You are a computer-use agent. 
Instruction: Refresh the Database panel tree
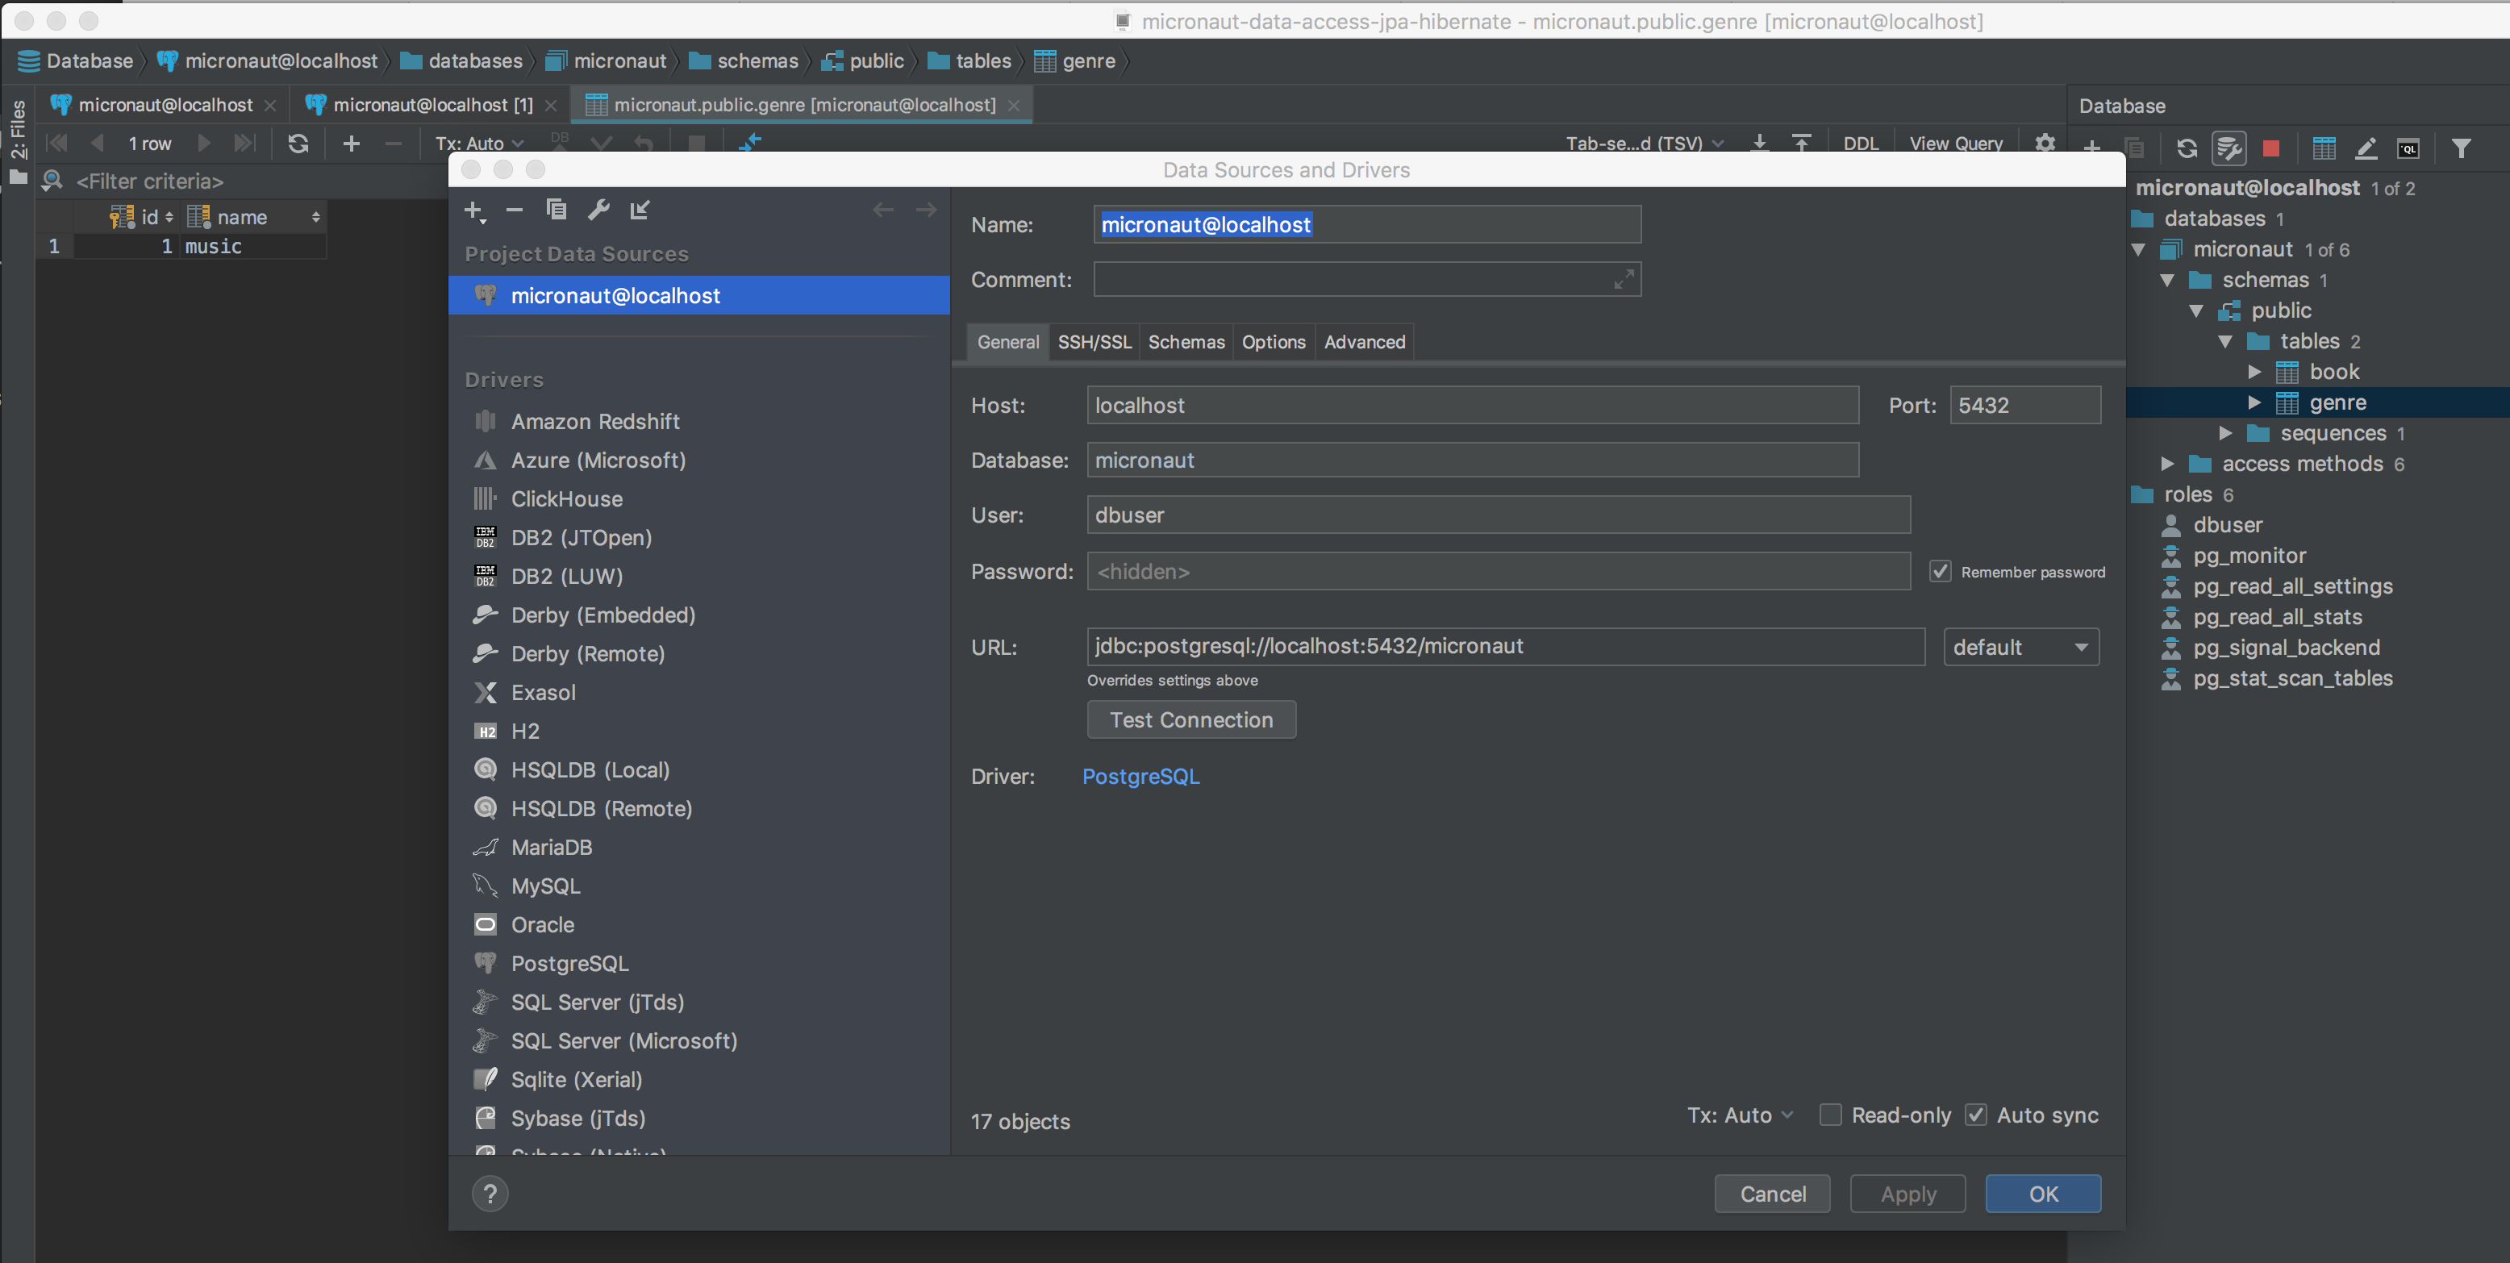click(2187, 148)
